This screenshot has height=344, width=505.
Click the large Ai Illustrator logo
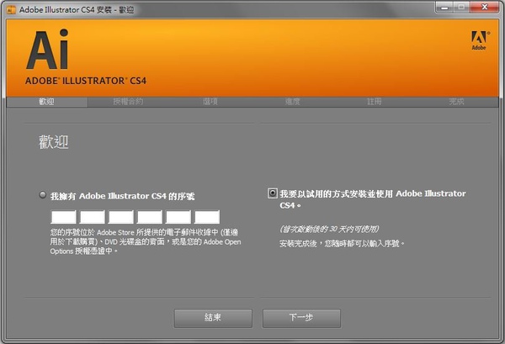click(47, 50)
